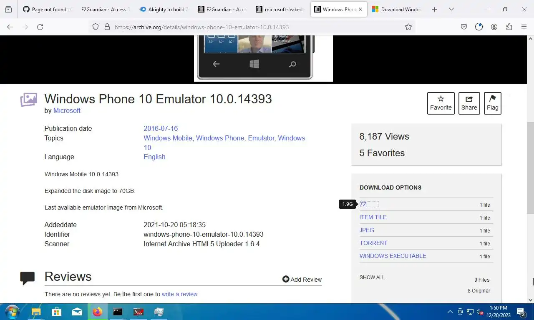Image resolution: width=534 pixels, height=320 pixels.
Task: Download the 7Z file option
Action: click(363, 204)
